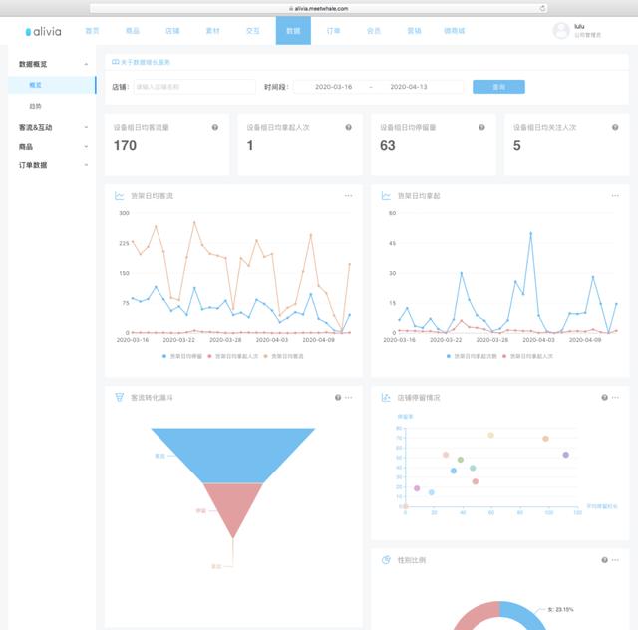Open the 店铺 top navigation tab
The image size is (638, 630).
172,31
